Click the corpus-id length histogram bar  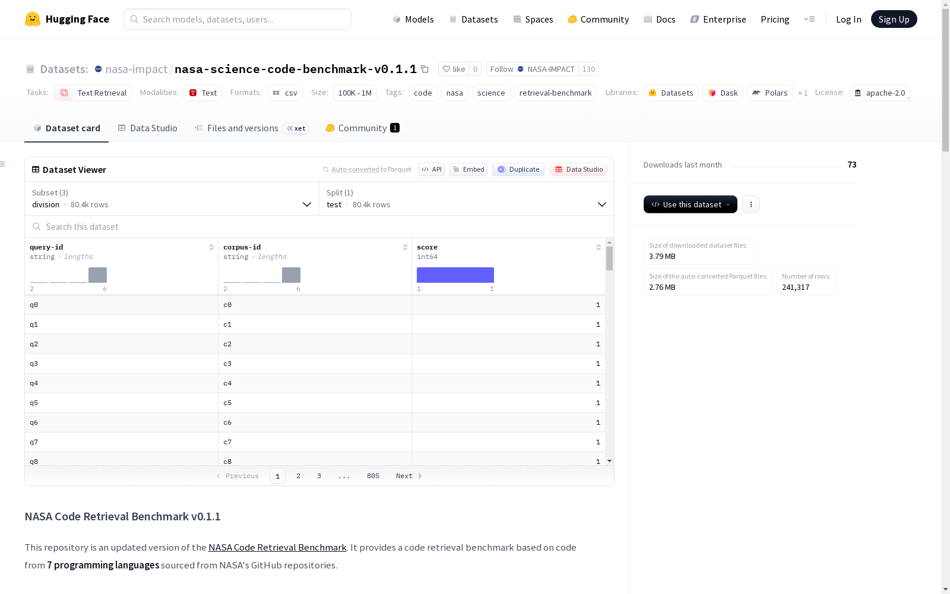(291, 275)
